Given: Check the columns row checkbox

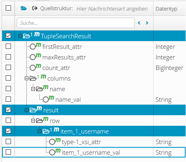Looking at the screenshot, I should pyautogui.click(x=8, y=78).
